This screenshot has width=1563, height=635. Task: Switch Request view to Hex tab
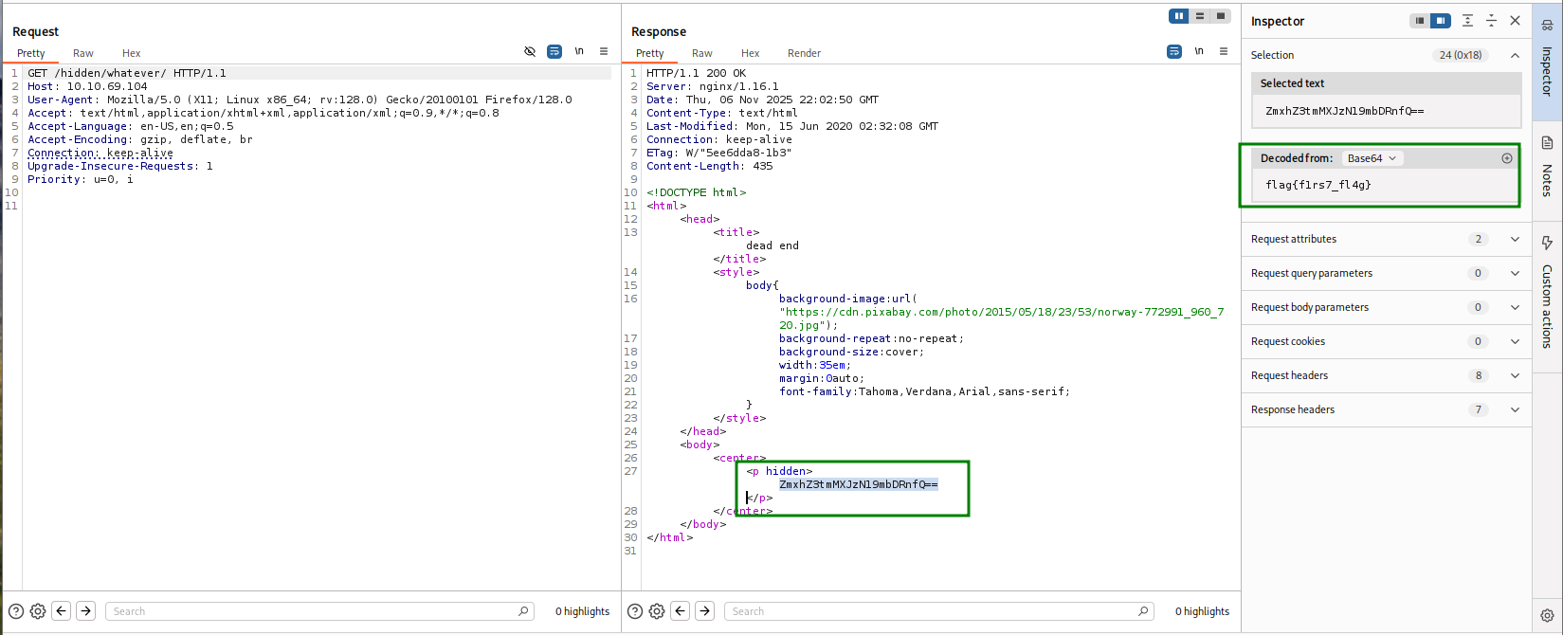tap(132, 53)
